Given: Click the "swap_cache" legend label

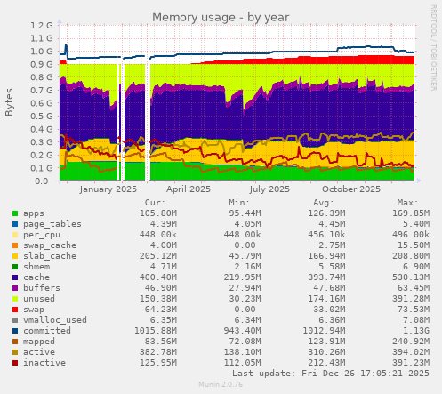Looking at the screenshot, I should point(50,245).
